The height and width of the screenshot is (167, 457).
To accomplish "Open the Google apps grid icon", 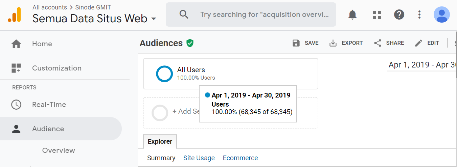I will [376, 15].
